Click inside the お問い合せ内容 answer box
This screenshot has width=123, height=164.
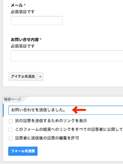(67, 56)
